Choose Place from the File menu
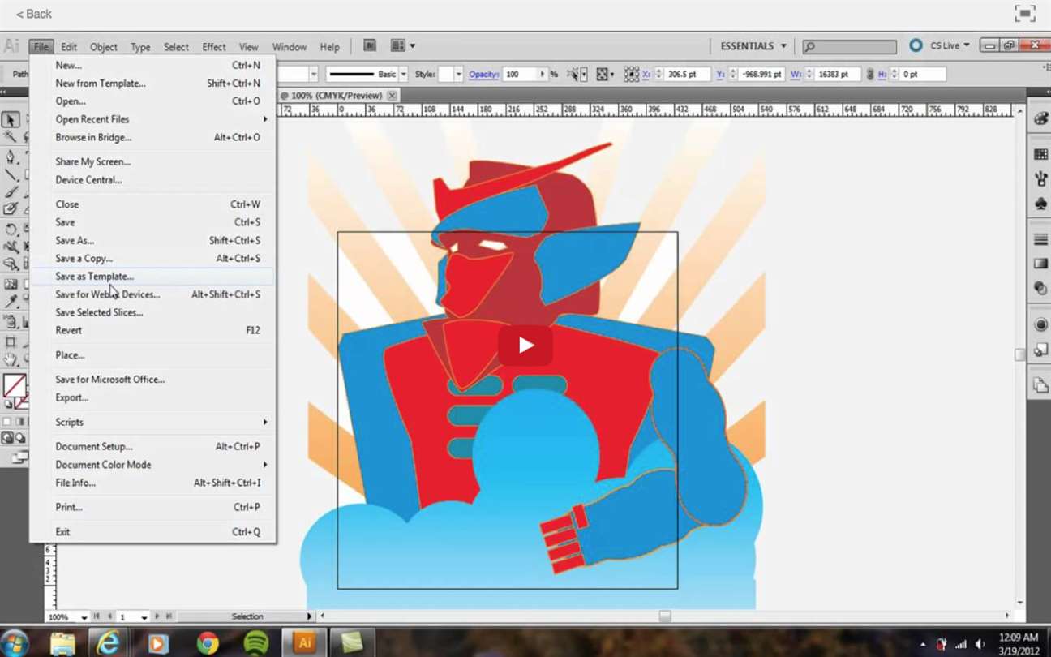 [x=152, y=354]
